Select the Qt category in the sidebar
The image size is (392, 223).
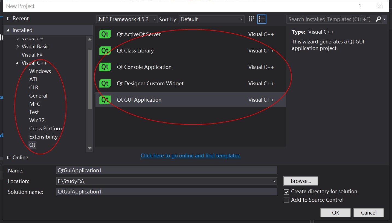tap(32, 145)
